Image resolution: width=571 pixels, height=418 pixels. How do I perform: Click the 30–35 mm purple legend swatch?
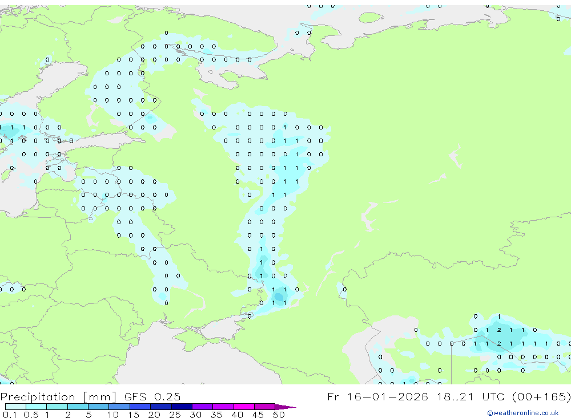(203, 407)
